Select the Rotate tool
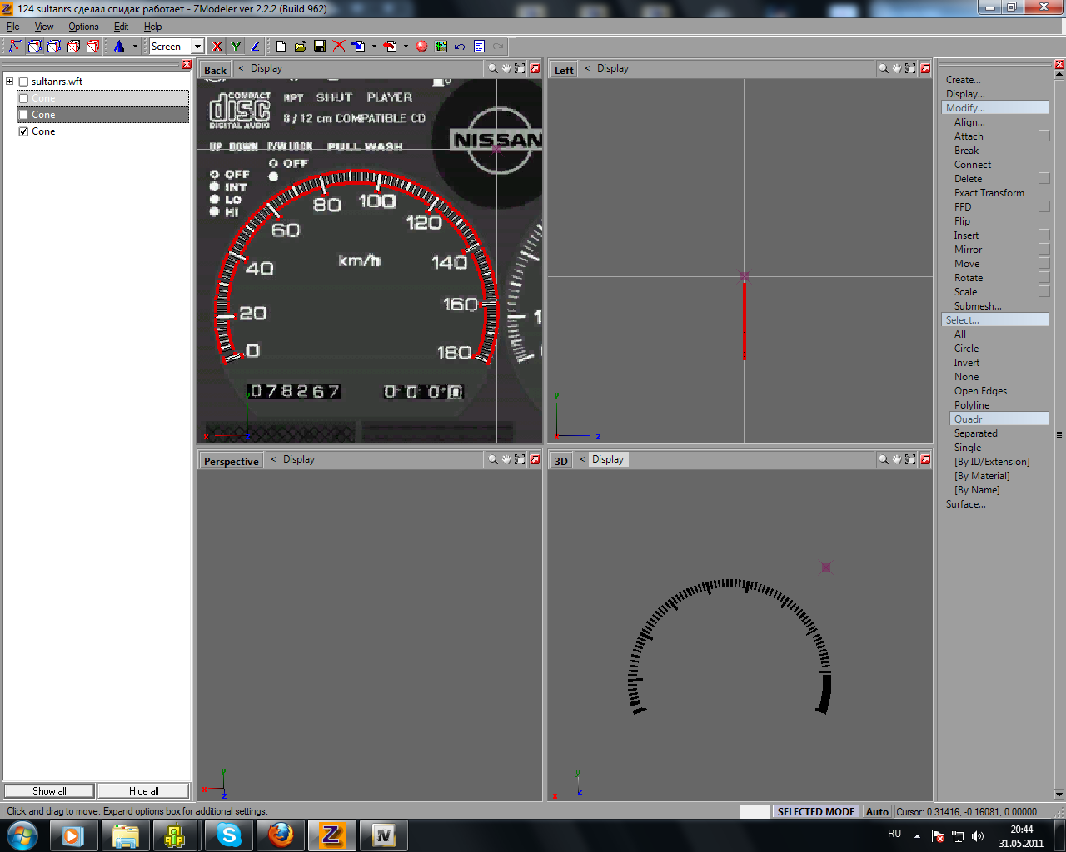The image size is (1066, 852). (x=969, y=278)
